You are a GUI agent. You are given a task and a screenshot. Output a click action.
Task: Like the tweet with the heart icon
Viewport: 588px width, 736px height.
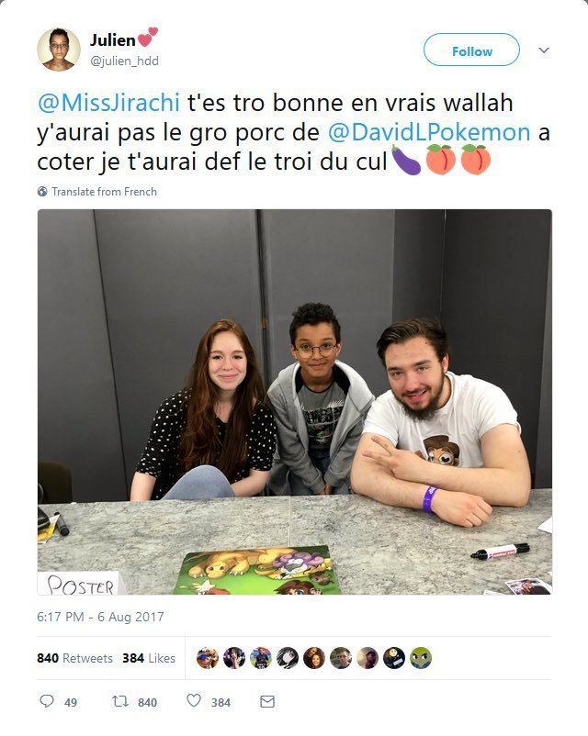[194, 700]
